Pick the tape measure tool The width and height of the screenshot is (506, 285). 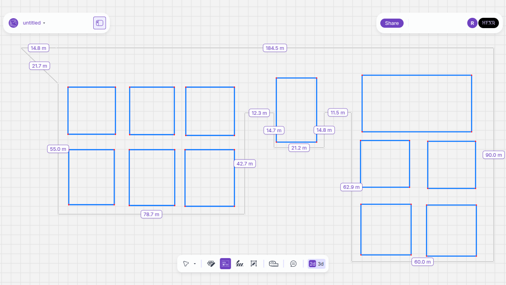click(x=274, y=264)
